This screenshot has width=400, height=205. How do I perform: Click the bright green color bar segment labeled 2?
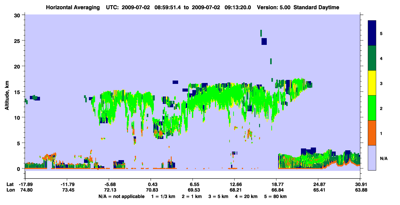point(372,108)
